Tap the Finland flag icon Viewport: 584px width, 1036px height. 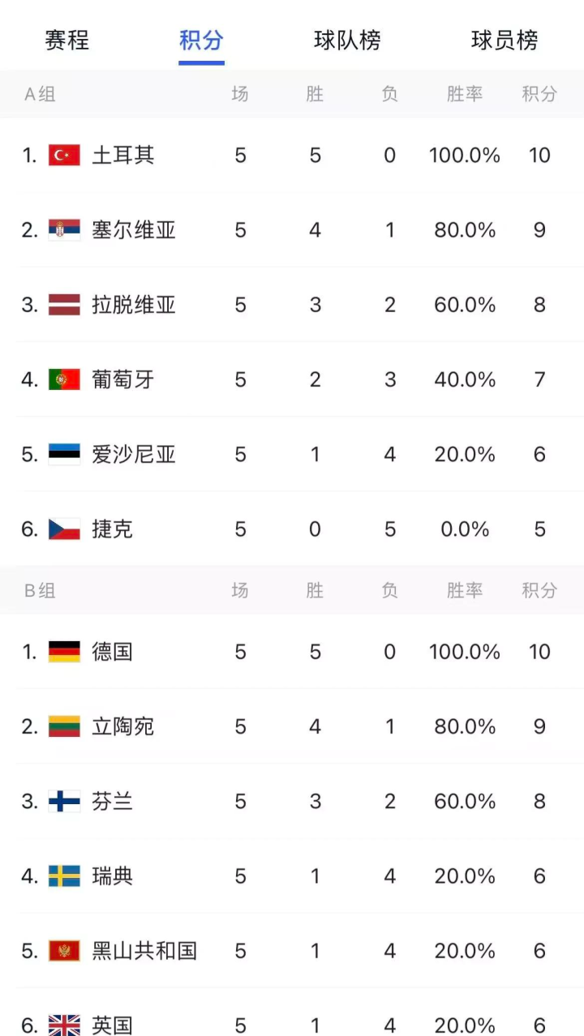coord(64,802)
